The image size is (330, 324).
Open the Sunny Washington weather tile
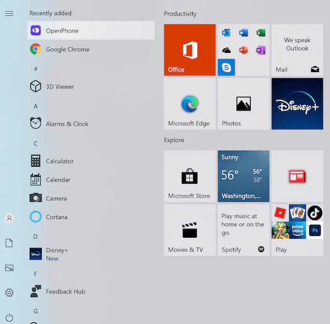click(244, 176)
